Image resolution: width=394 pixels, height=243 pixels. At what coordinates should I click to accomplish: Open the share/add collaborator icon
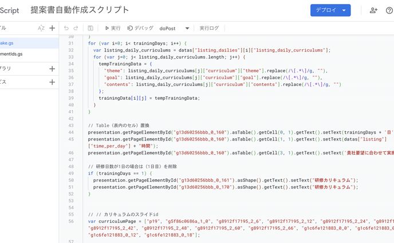[374, 10]
